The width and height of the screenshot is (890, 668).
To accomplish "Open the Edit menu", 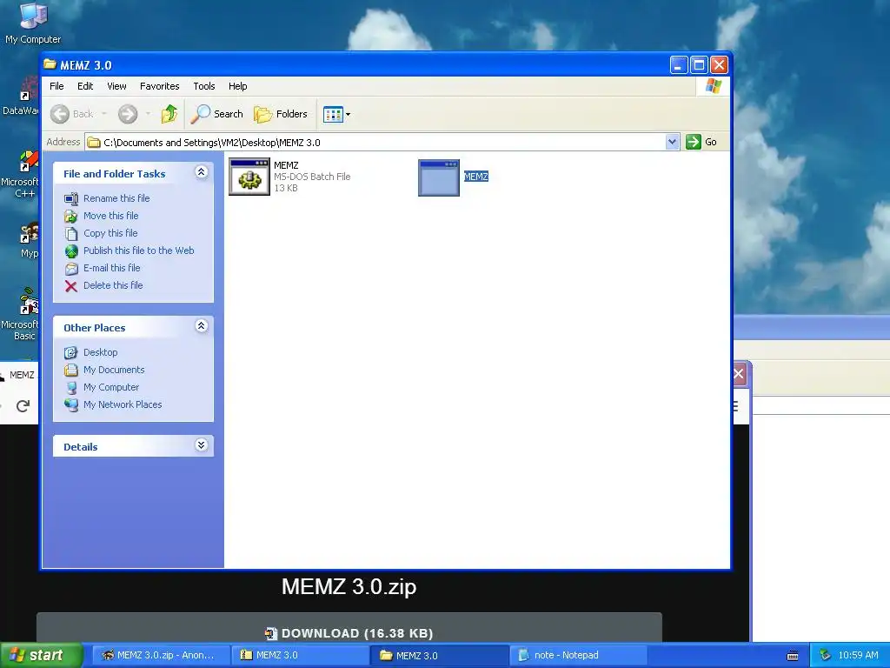I will (x=85, y=86).
